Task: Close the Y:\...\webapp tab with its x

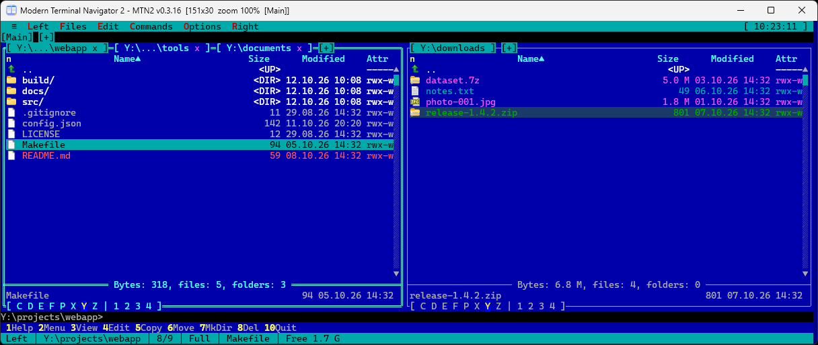Action: click(95, 48)
